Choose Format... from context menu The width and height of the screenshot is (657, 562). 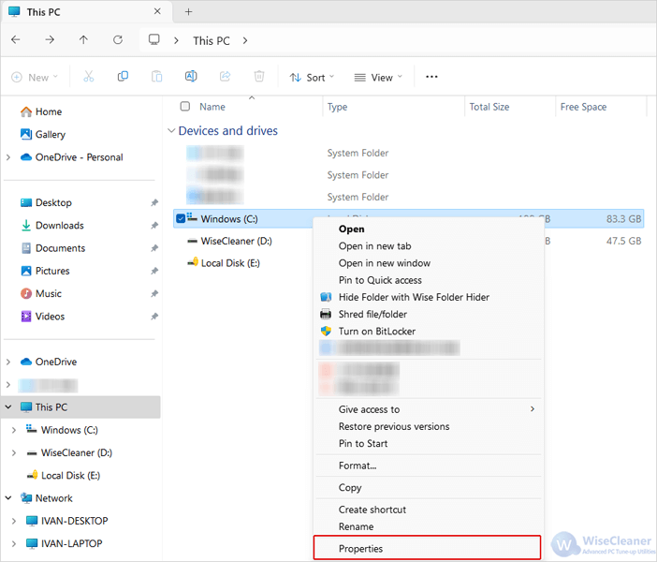pyautogui.click(x=358, y=466)
